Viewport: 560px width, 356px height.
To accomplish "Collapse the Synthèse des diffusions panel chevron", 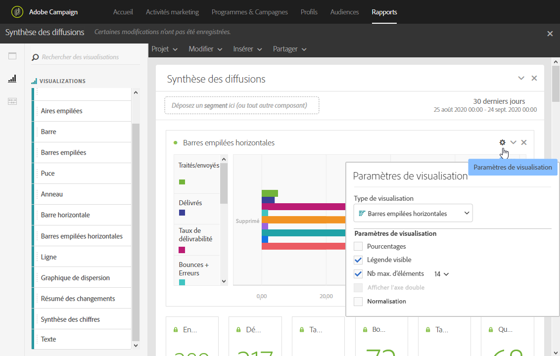I will [x=521, y=78].
